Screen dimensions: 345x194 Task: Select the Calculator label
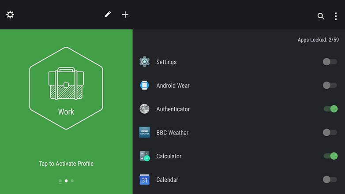pos(169,156)
